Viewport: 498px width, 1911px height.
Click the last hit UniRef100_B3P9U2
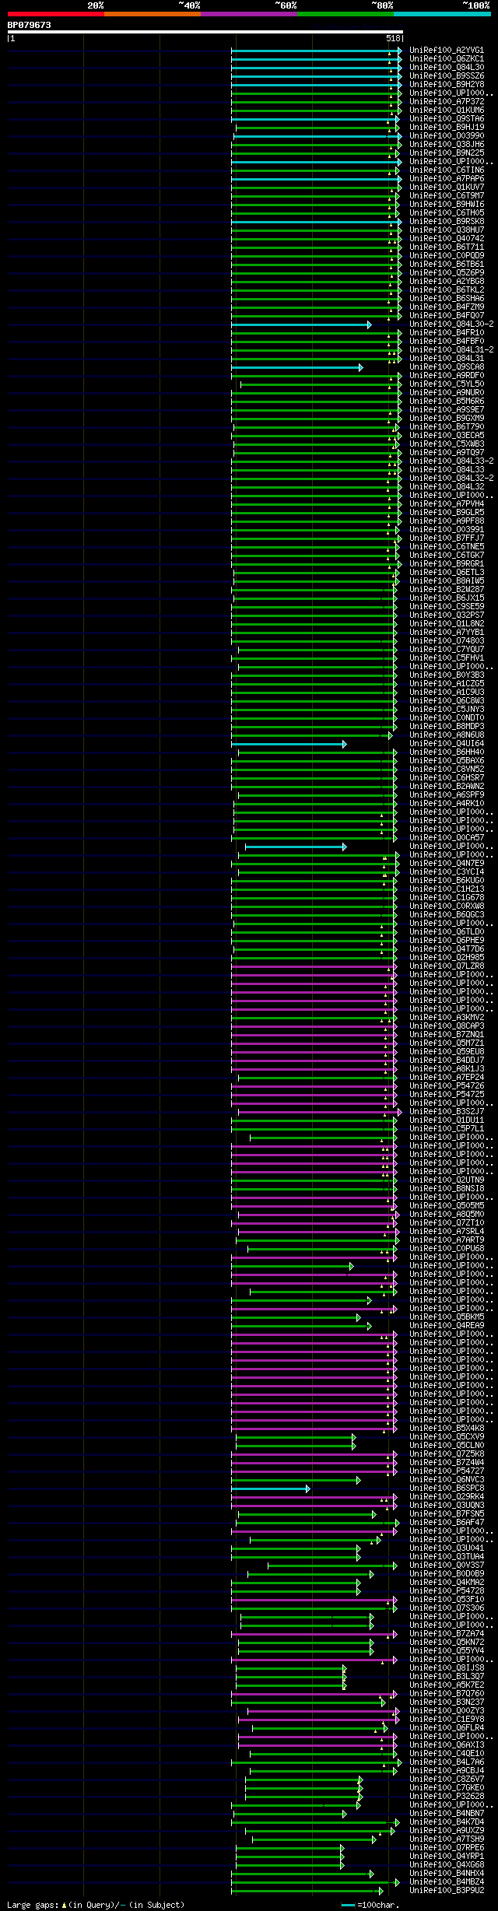point(447,1891)
